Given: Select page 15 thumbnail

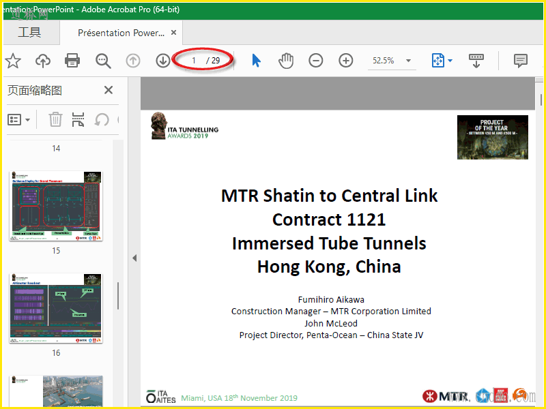Looking at the screenshot, I should pos(56,206).
